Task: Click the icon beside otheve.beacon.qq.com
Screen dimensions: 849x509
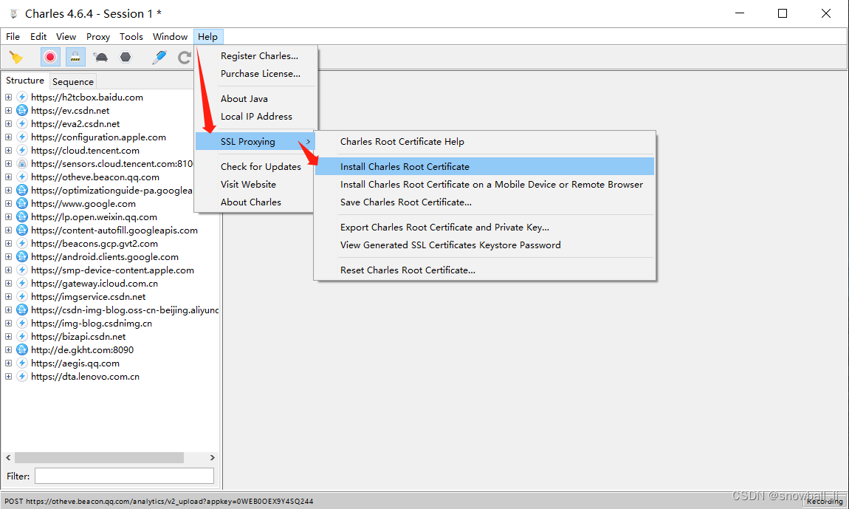Action: coord(22,177)
